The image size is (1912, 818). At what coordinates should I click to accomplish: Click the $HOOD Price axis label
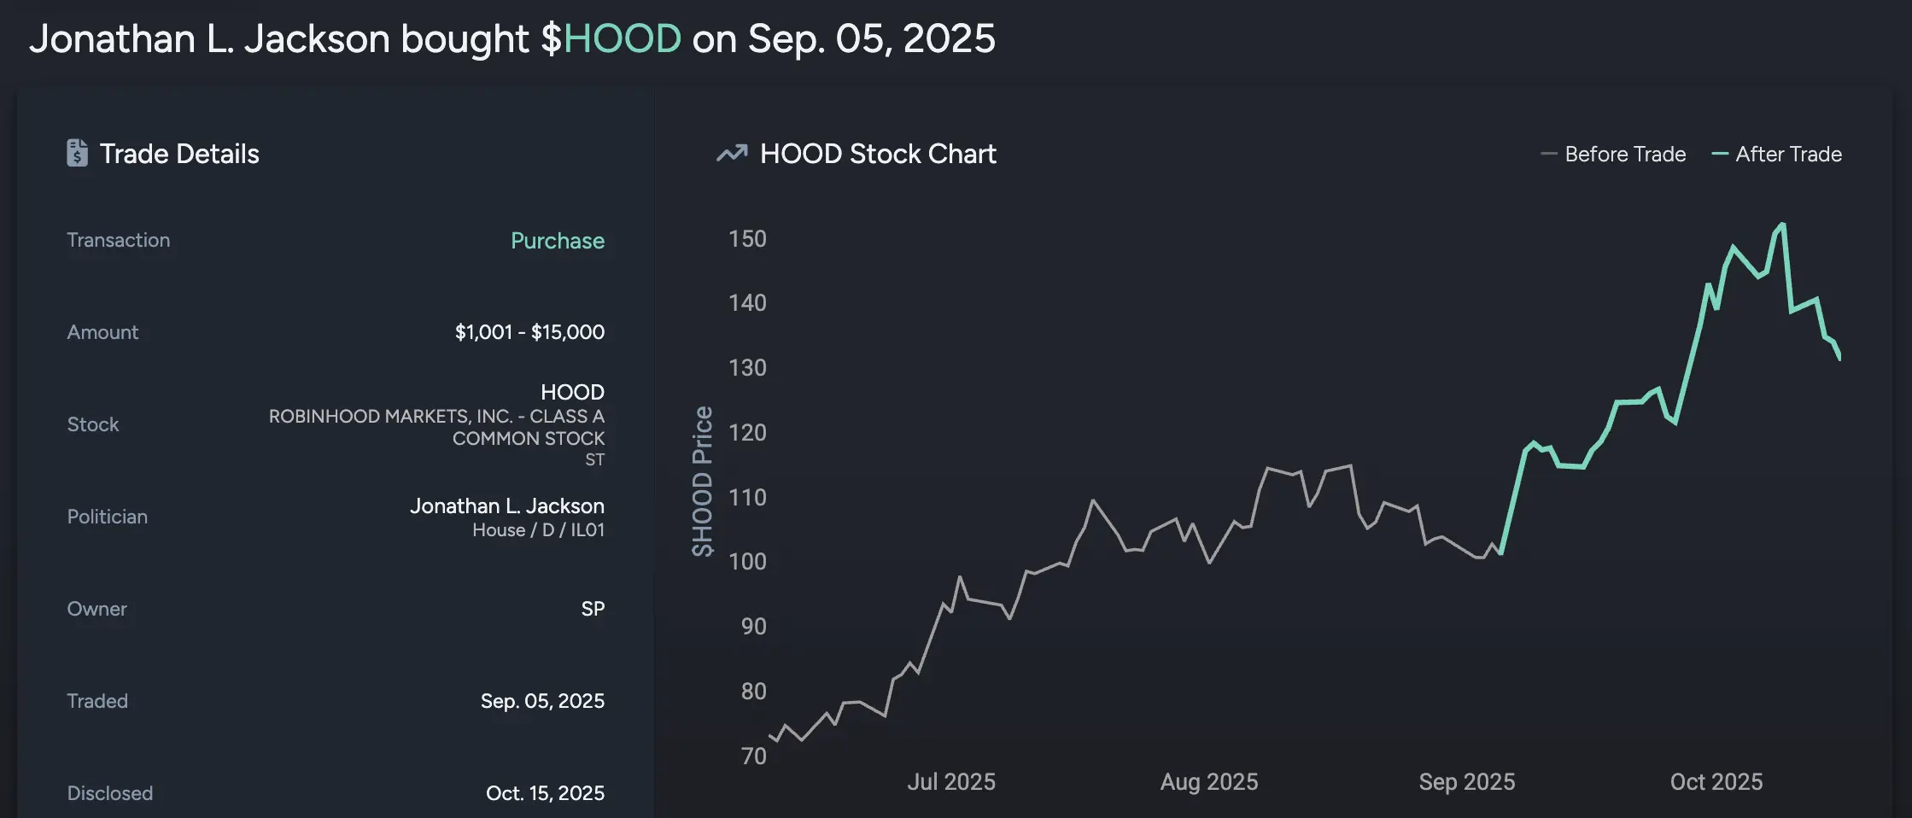(704, 478)
